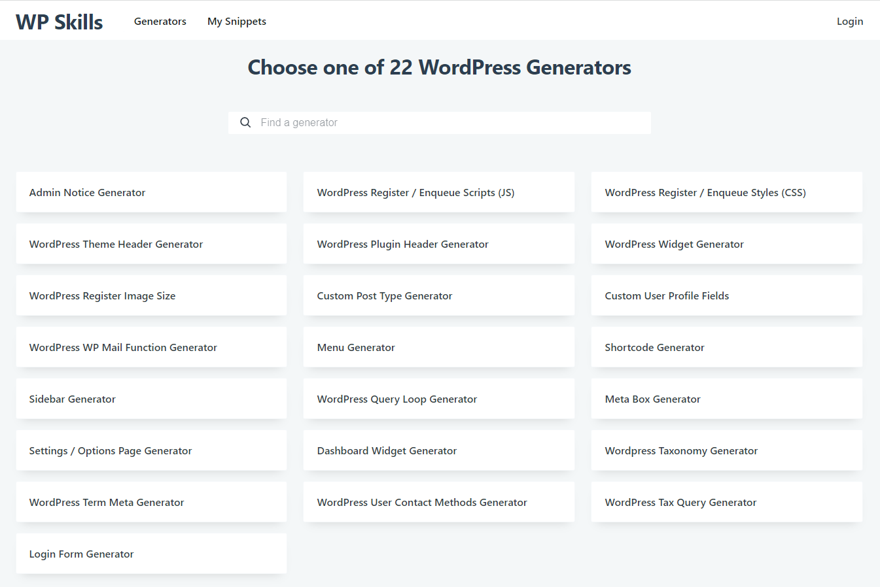
Task: Open the WordPress Plugin Header Generator
Action: 438,243
